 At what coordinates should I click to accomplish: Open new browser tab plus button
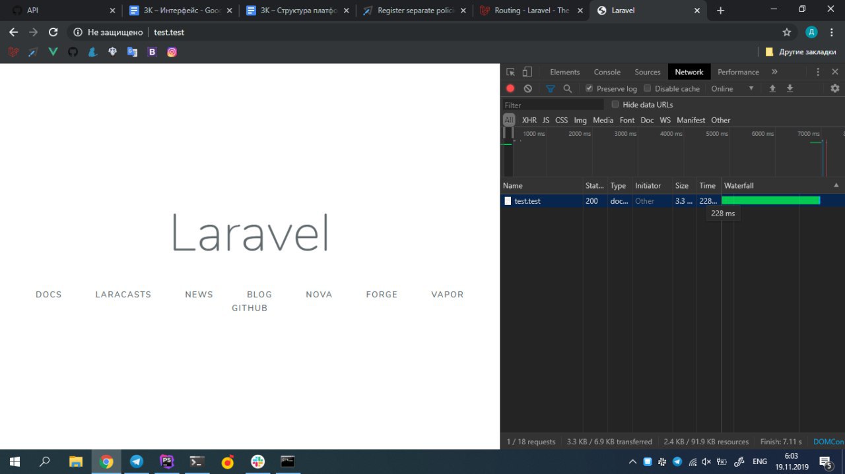(720, 11)
